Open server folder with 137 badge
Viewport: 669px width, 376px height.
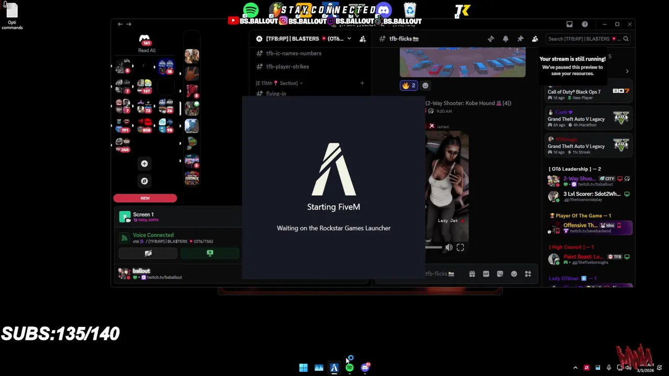coord(144,86)
